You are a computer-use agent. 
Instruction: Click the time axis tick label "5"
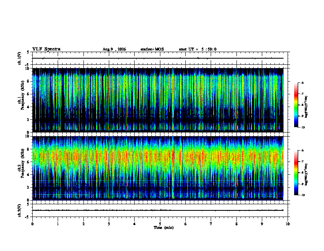pyautogui.click(x=160, y=224)
